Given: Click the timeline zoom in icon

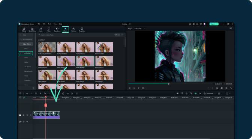Looking at the screenshot, I should coord(219,94).
